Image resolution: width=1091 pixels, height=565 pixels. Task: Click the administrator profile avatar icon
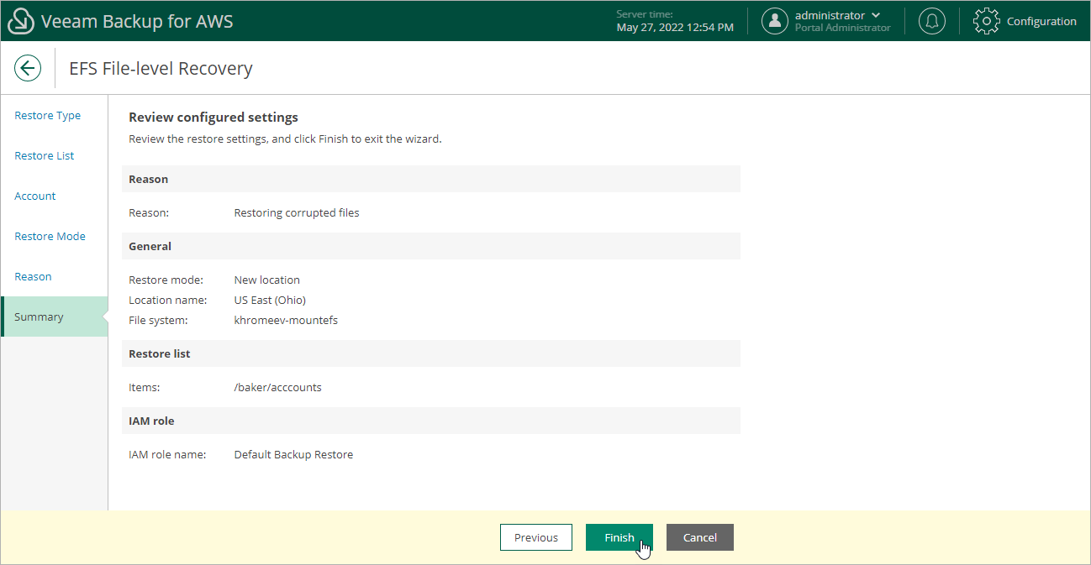[x=774, y=20]
